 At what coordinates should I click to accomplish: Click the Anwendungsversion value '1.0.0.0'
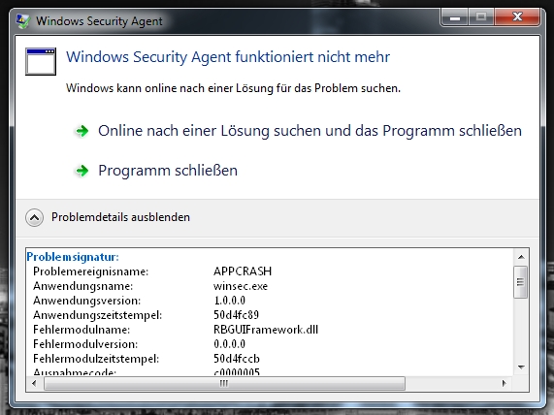click(x=229, y=301)
